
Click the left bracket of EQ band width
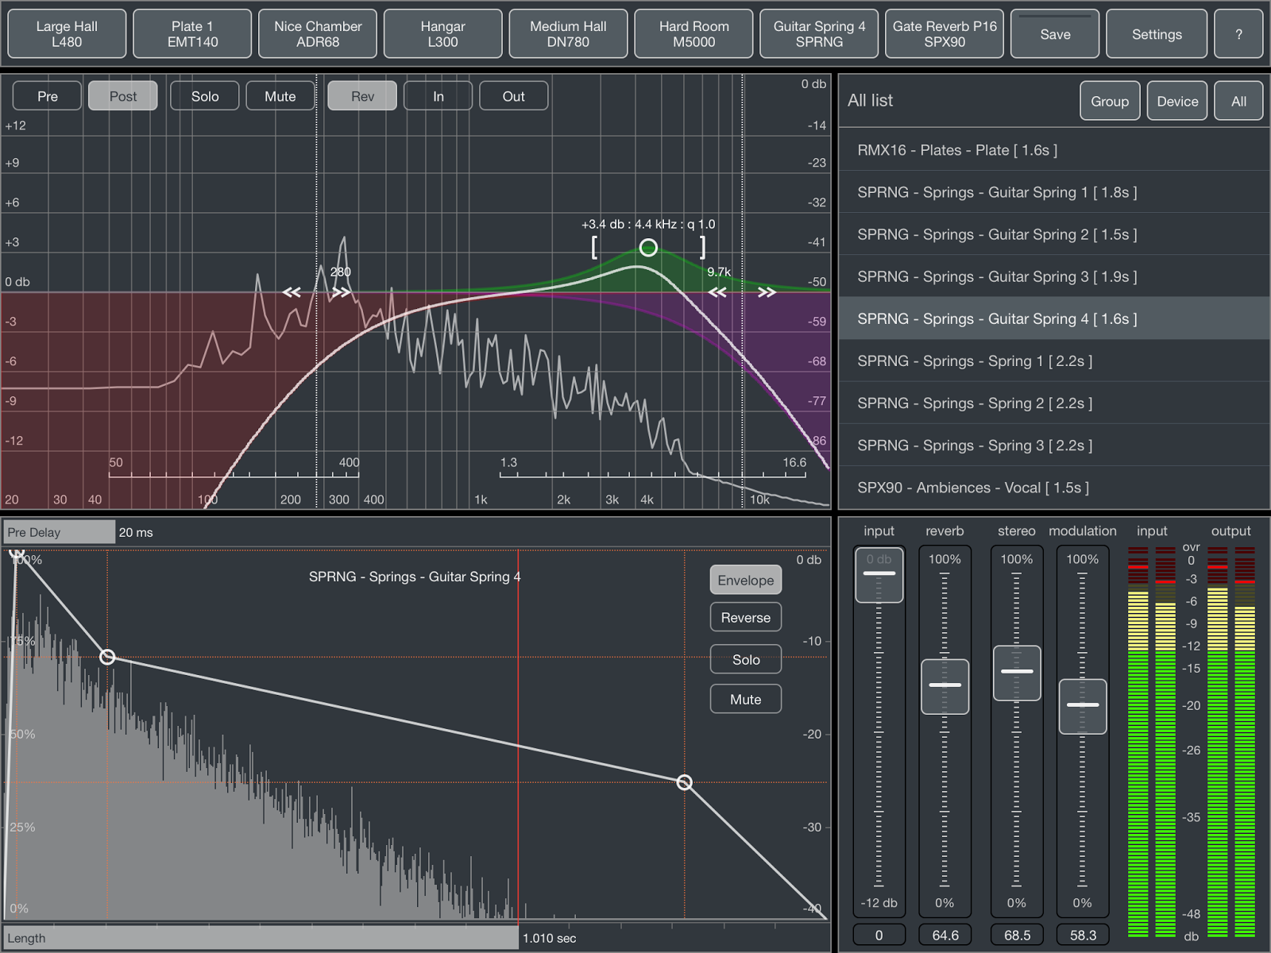coord(594,248)
